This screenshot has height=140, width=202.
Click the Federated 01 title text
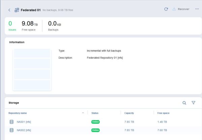pos(31,10)
